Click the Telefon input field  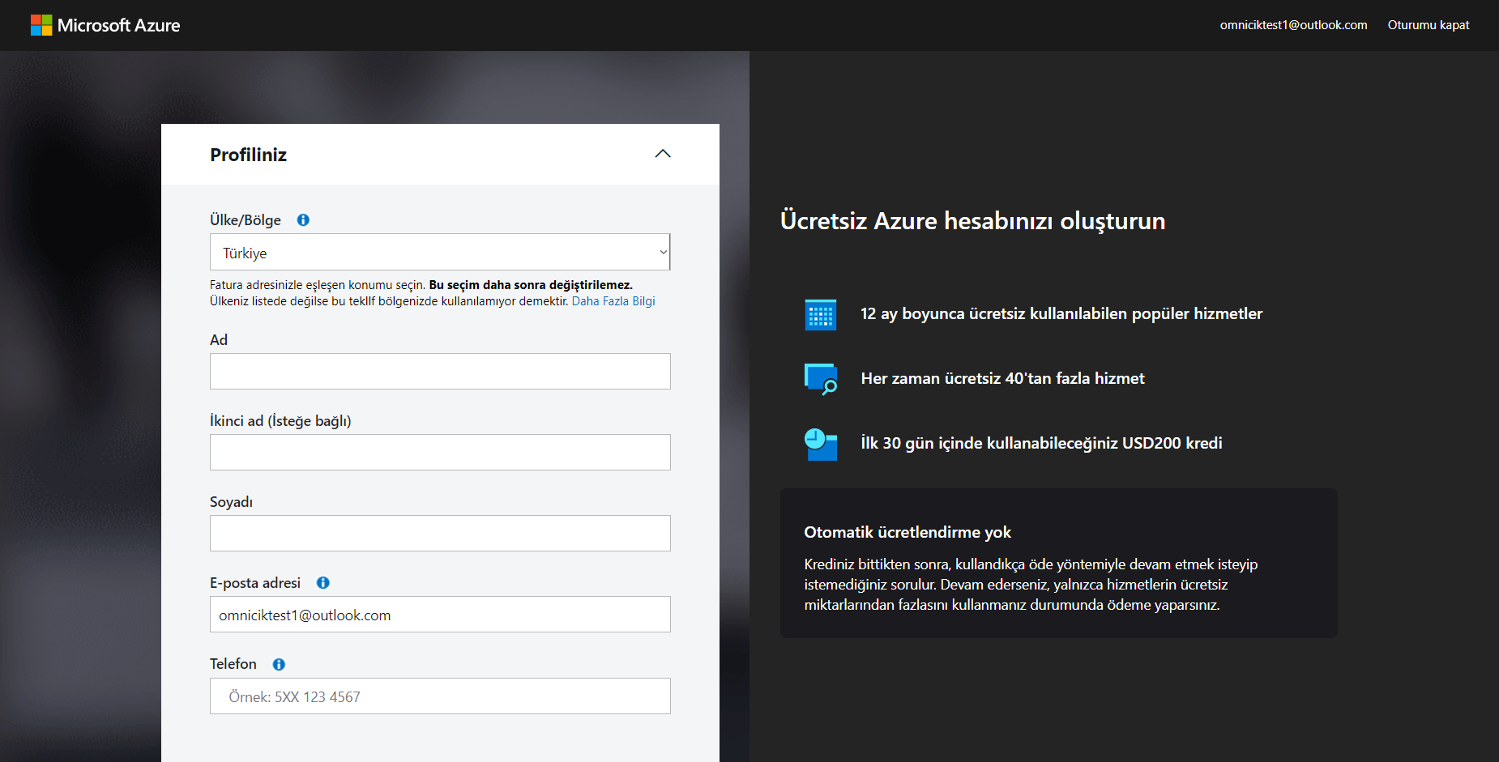[440, 696]
